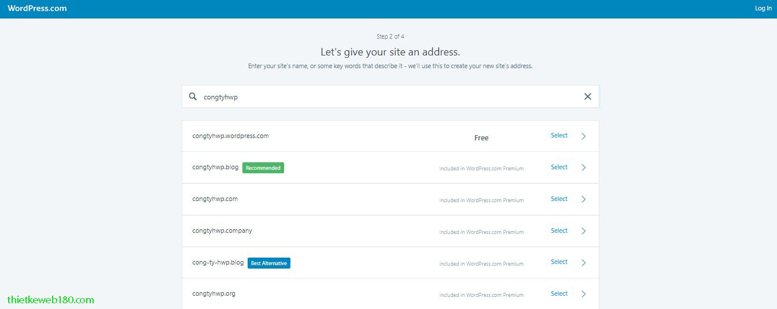Open WordPress.com logo link
The image size is (777, 309).
tap(37, 8)
